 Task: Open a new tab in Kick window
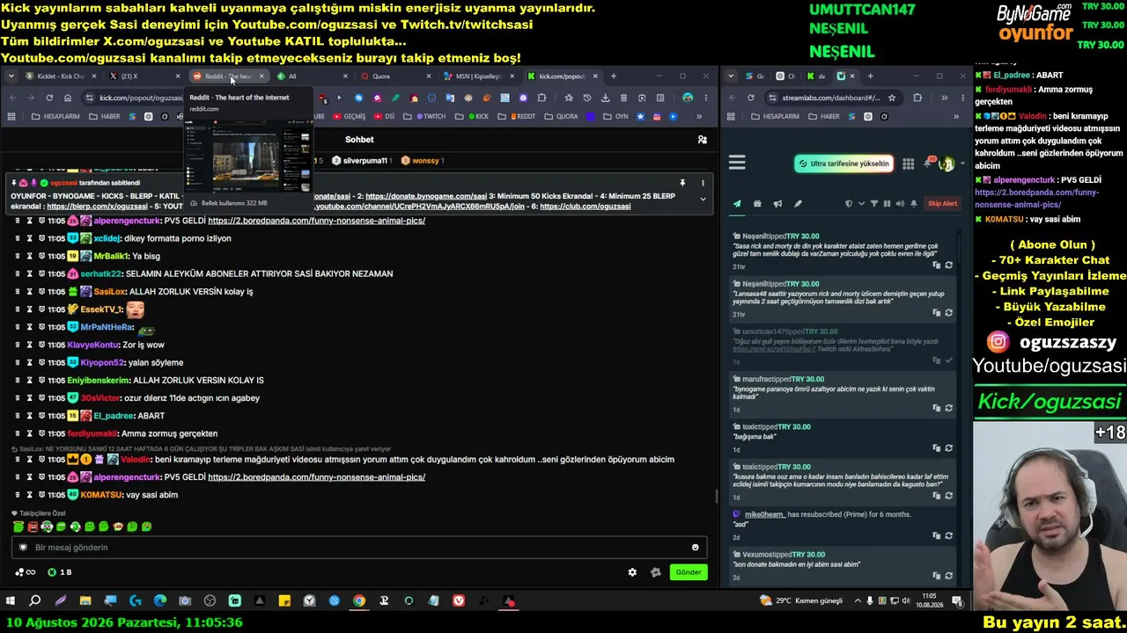[x=614, y=76]
